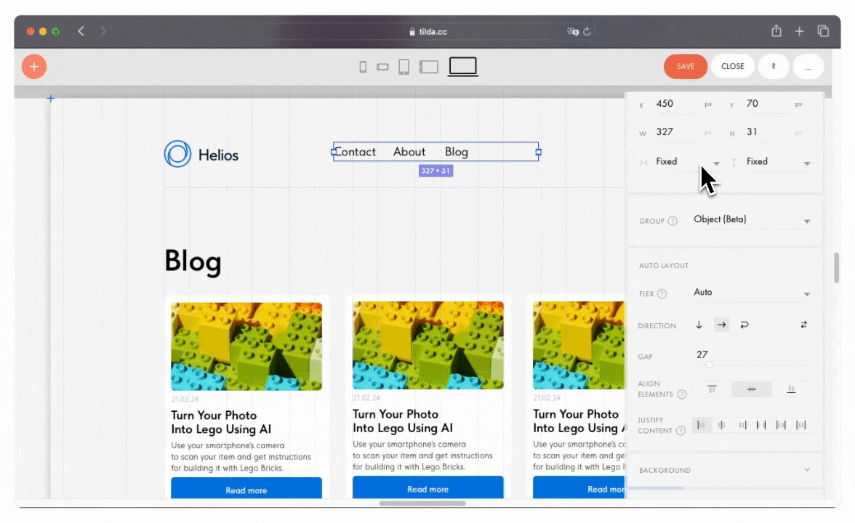Click the canvas horizontal scrollbar
The width and height of the screenshot is (855, 523).
tap(422, 503)
